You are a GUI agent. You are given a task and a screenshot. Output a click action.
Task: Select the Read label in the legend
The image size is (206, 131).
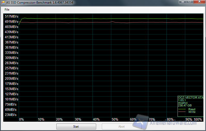pyautogui.click(x=192, y=109)
